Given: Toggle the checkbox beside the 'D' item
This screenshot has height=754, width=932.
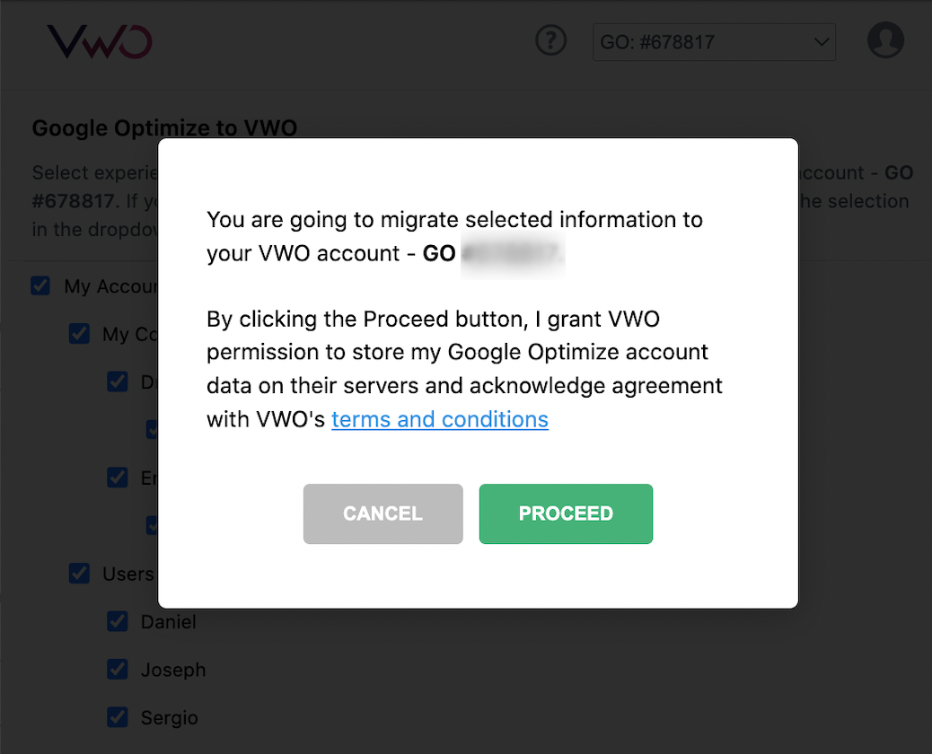Looking at the screenshot, I should 117,381.
